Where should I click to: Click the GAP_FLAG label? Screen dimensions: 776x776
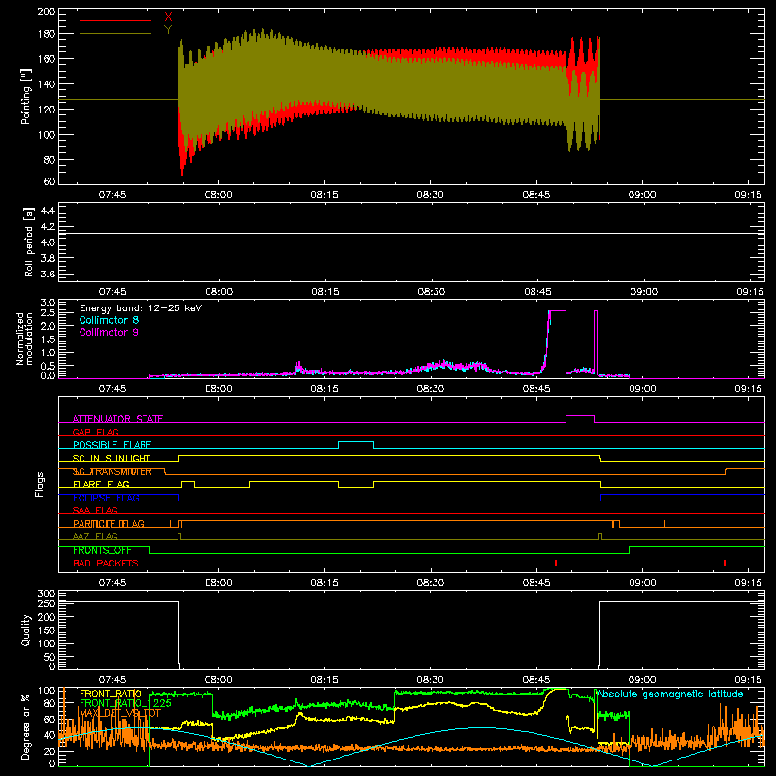point(95,432)
